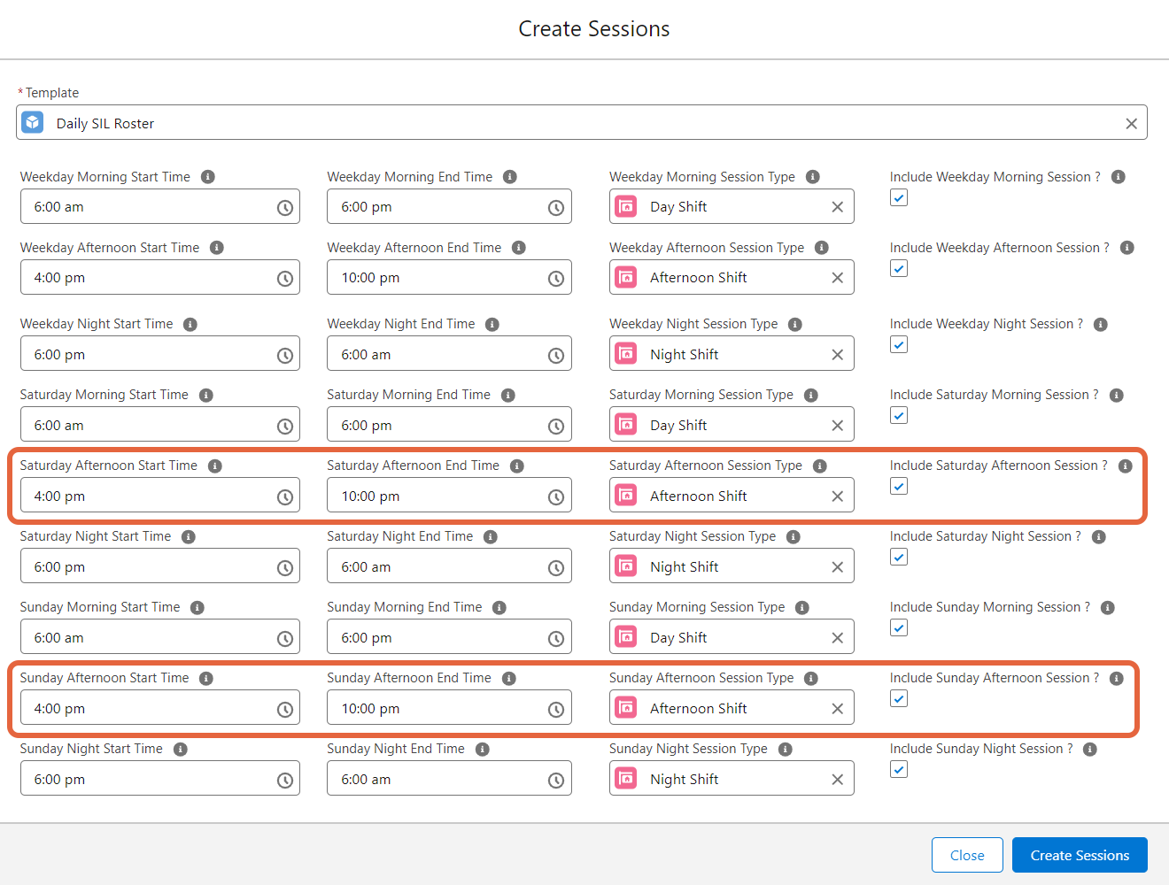Open the clock icon on Weekday Morning Start Time
Image resolution: width=1169 pixels, height=885 pixels.
(284, 206)
